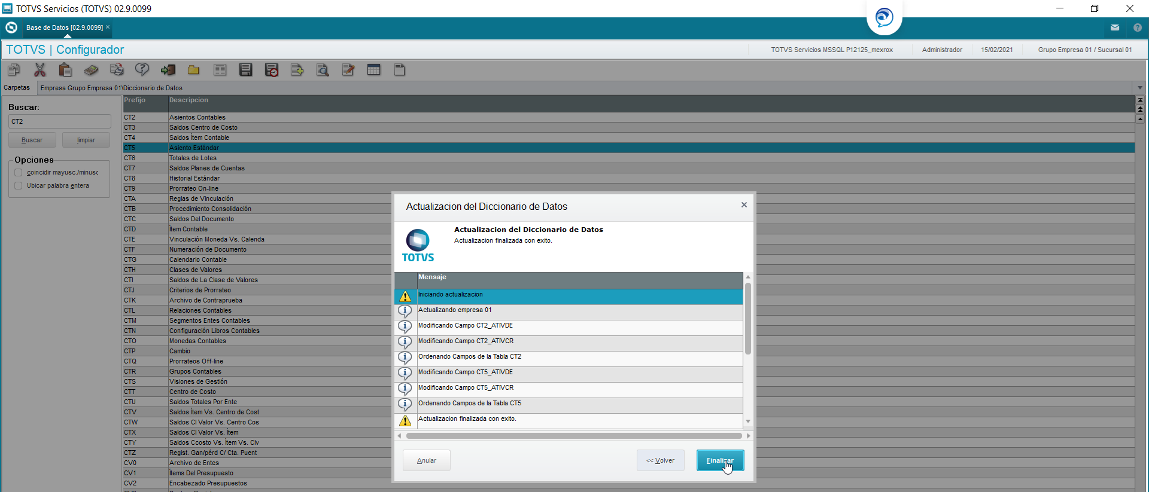Screen dimensions: 1149x492
Task: Open the chat assistant bubble at the top
Action: coord(884,17)
